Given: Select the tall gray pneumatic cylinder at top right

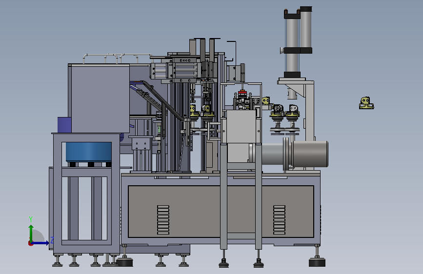Looking at the screenshot, I should (x=292, y=45).
